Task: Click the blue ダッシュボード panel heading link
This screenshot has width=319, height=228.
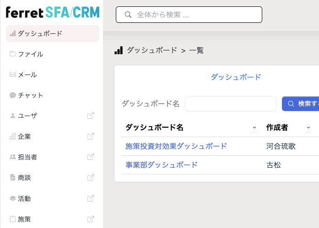Action: point(236,77)
